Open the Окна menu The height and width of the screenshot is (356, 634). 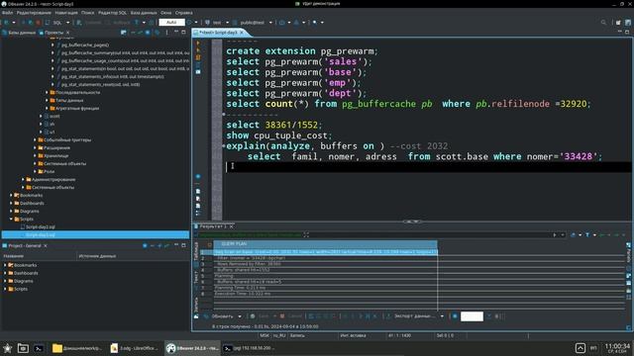[166, 13]
